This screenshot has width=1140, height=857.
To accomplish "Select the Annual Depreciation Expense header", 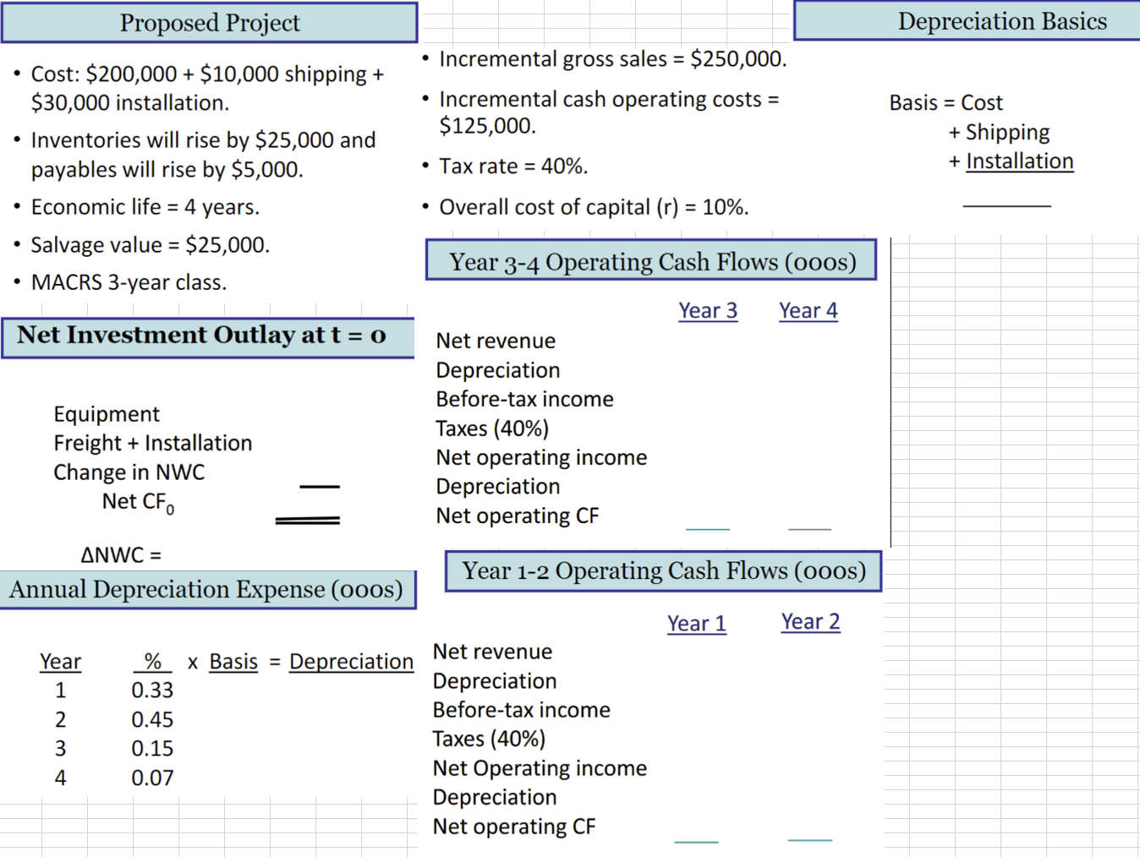I will [x=208, y=589].
